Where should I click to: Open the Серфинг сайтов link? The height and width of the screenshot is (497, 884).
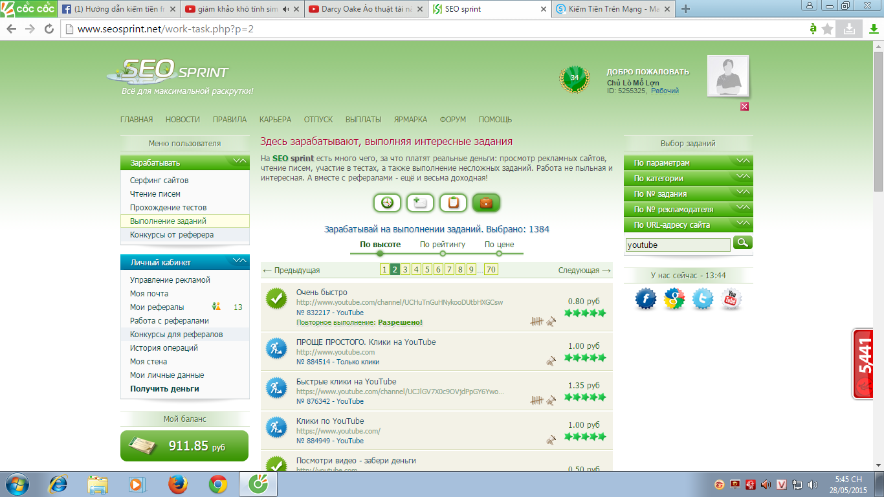159,181
